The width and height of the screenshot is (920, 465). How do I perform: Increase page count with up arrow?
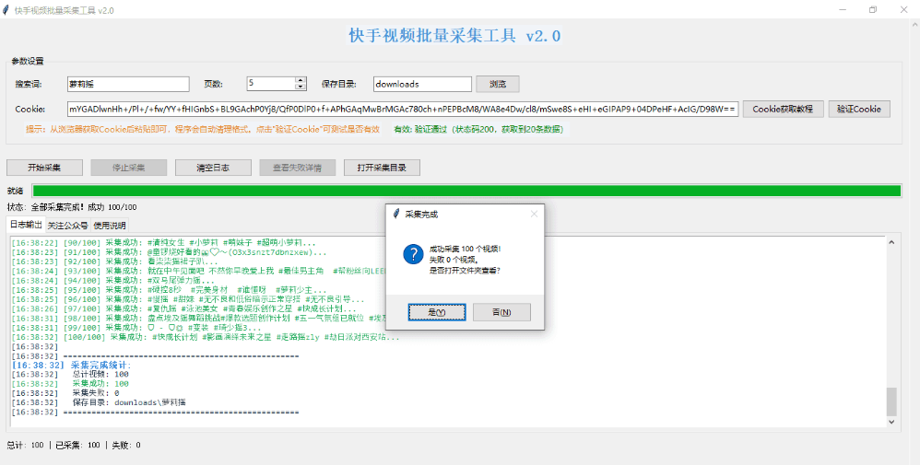[301, 80]
